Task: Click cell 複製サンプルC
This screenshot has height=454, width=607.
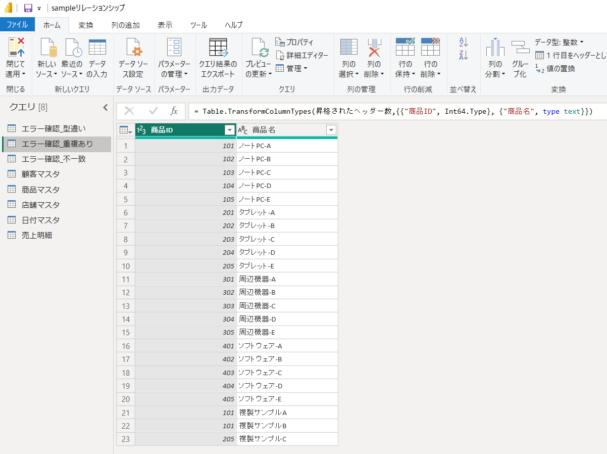Action: pos(287,439)
